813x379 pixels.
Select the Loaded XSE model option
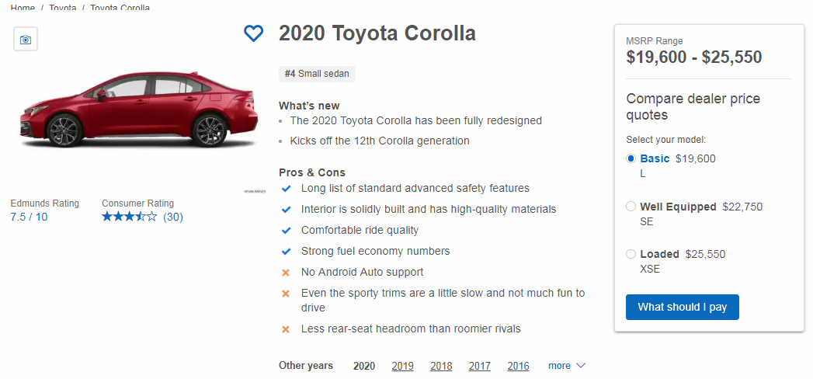(x=631, y=255)
